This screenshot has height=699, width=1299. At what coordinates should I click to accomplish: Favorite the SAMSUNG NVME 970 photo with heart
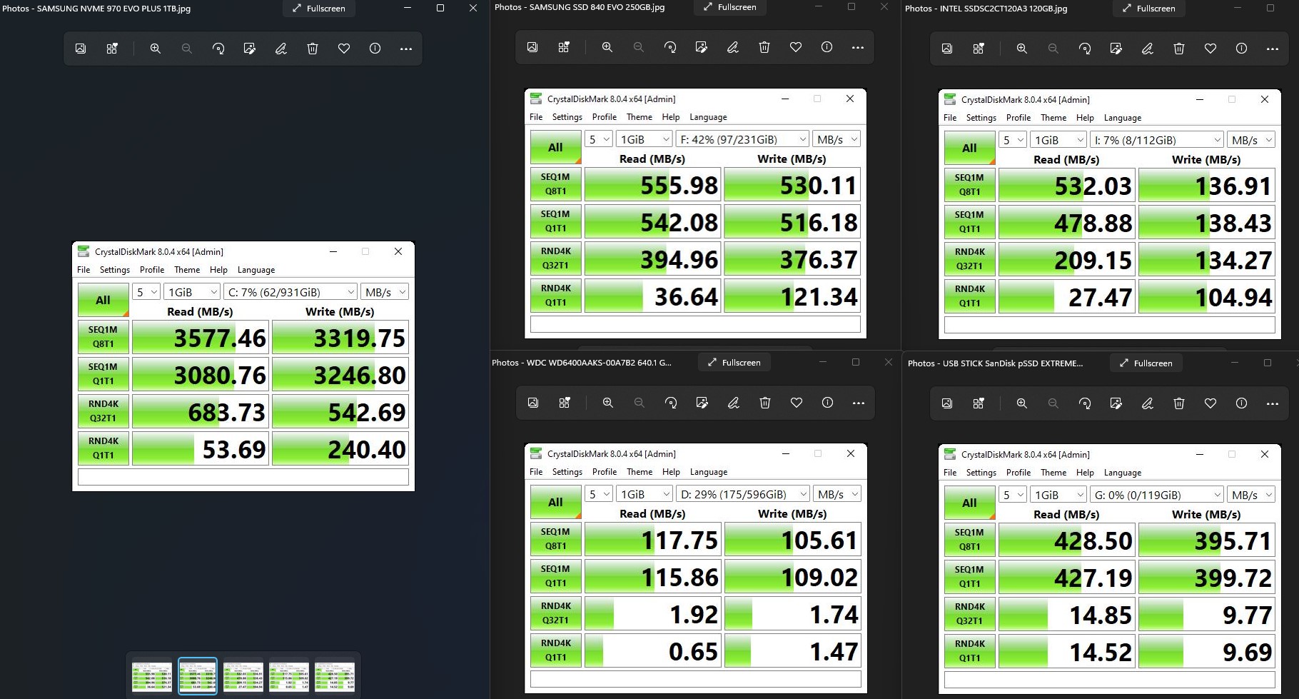(x=344, y=49)
